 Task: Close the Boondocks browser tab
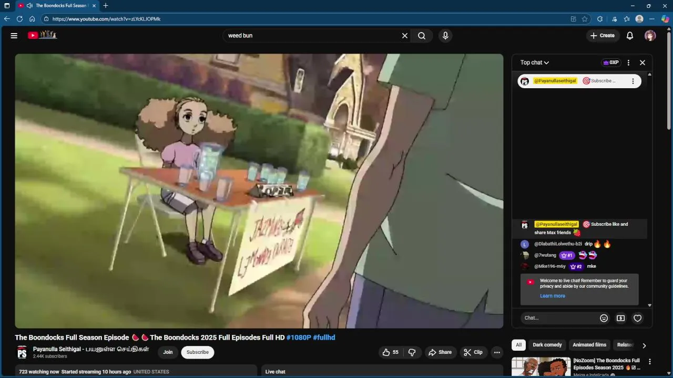tap(94, 6)
